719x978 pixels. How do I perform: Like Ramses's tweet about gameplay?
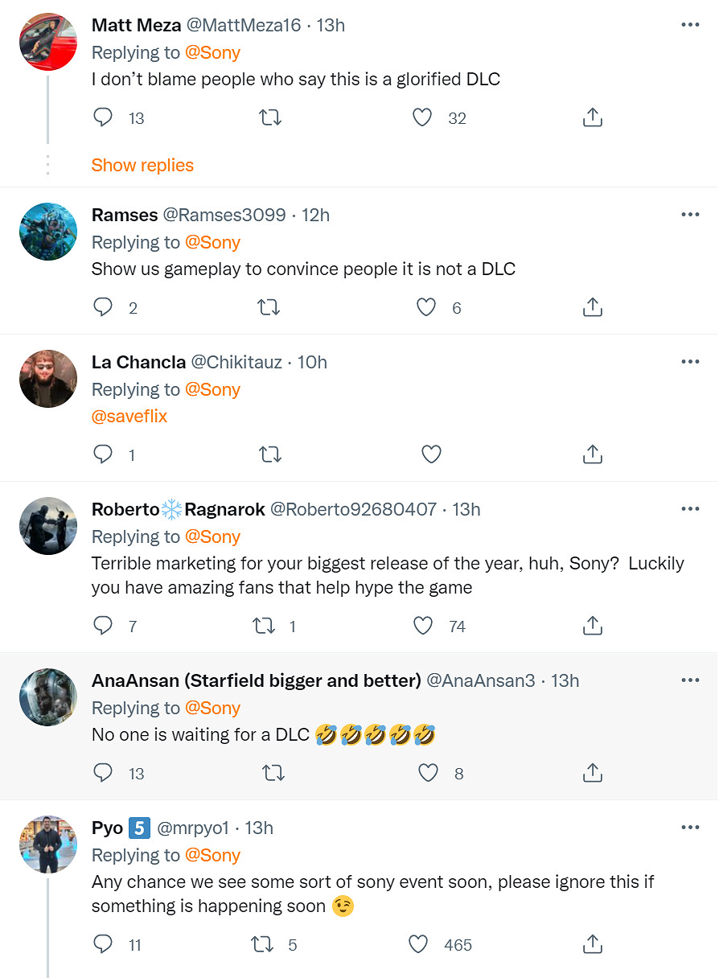[425, 307]
